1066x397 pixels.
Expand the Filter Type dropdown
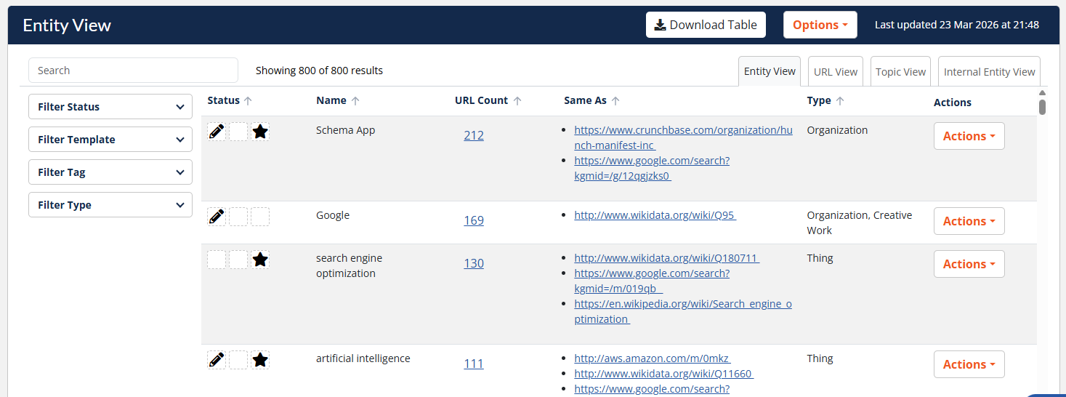click(x=110, y=205)
